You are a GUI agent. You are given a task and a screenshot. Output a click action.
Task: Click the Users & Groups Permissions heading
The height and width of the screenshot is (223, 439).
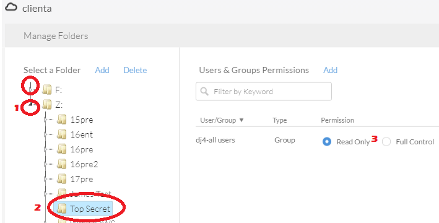tap(254, 70)
